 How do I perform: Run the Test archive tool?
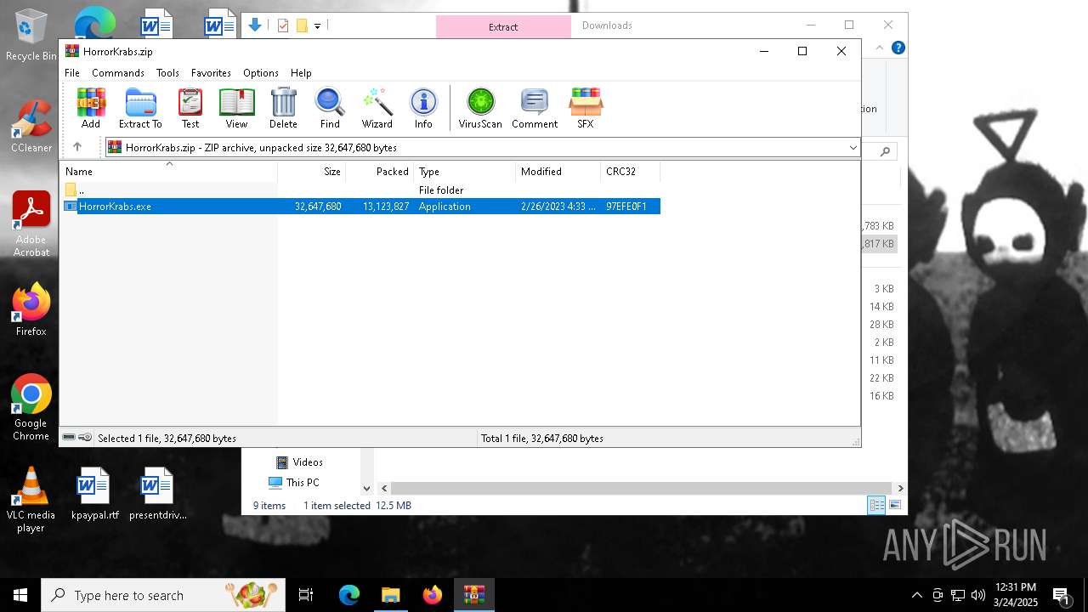pyautogui.click(x=190, y=108)
